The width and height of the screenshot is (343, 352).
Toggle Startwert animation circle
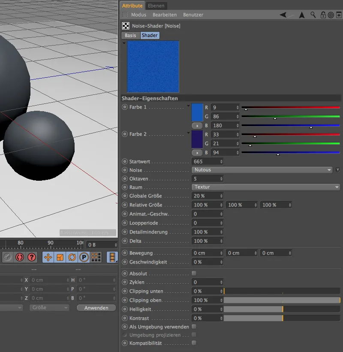pos(125,161)
